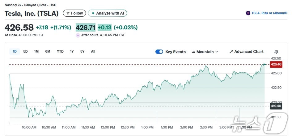Open Advanced Chart expand arrows icon

pos(231,52)
